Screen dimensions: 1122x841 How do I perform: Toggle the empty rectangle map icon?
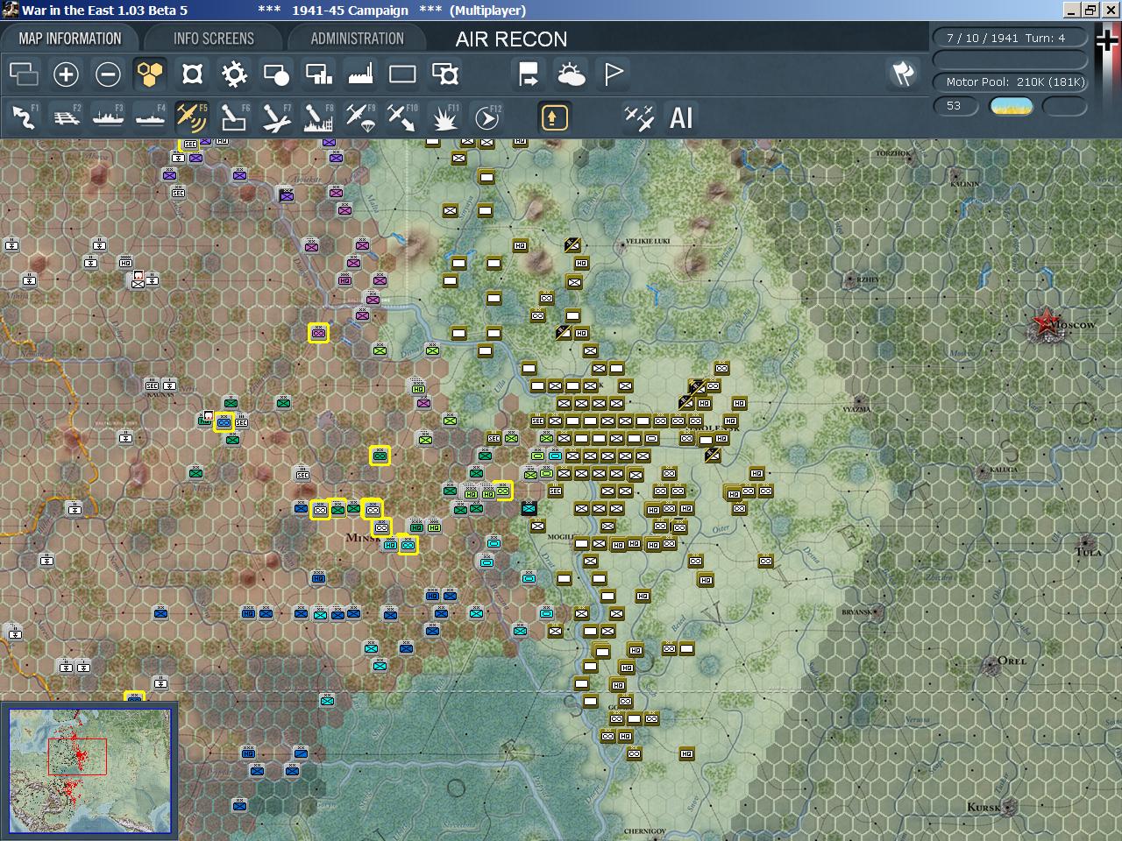(x=402, y=74)
